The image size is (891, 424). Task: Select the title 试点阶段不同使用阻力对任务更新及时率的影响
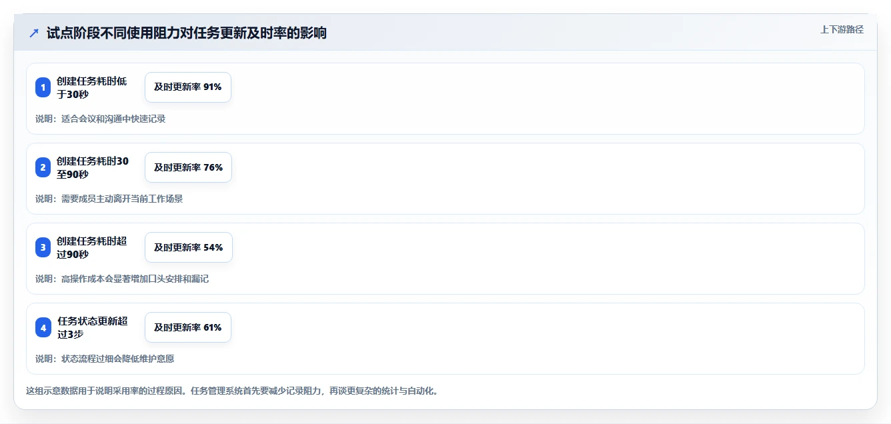tap(187, 33)
